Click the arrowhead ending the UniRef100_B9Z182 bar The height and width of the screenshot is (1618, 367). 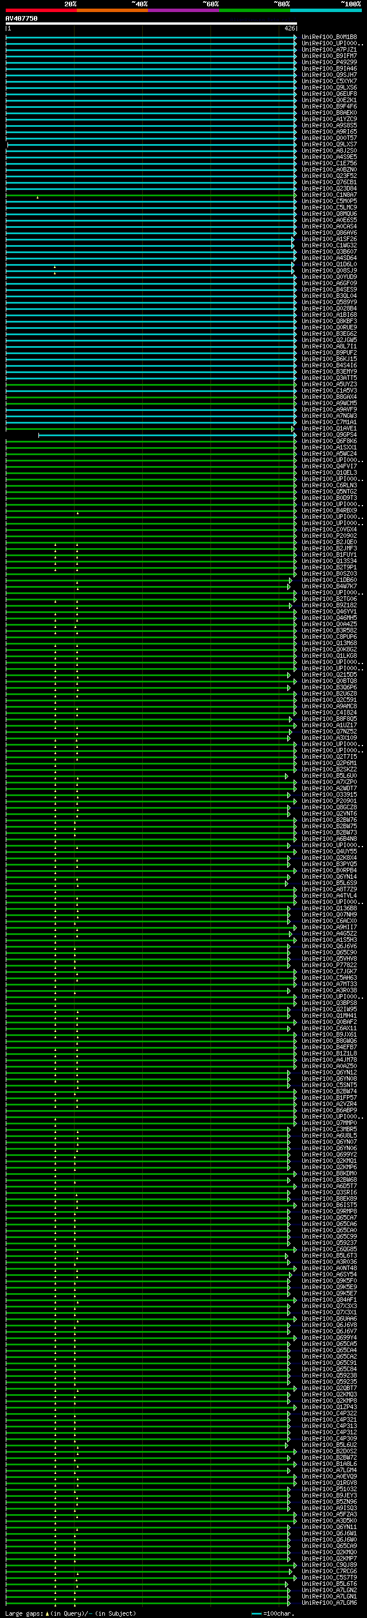click(x=291, y=606)
